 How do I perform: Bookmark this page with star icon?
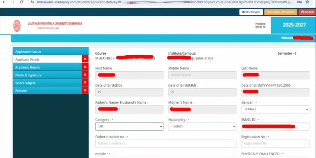[307, 2]
